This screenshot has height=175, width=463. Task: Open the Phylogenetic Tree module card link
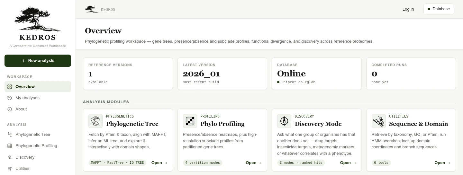(159, 163)
